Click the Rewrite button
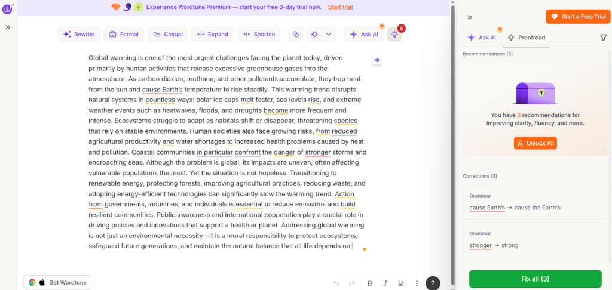The height and width of the screenshot is (290, 612). [79, 34]
